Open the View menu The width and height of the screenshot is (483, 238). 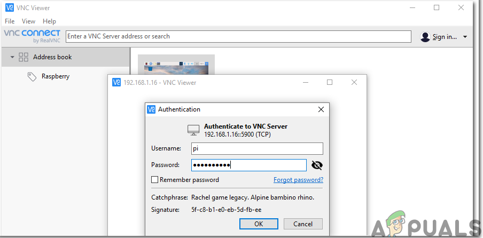pyautogui.click(x=28, y=21)
